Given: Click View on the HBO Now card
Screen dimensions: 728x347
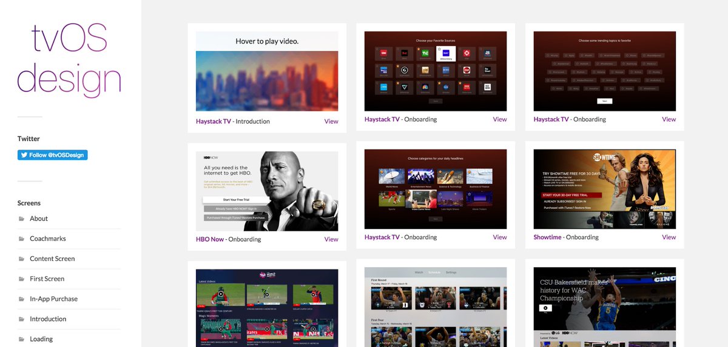Looking at the screenshot, I should (331, 239).
